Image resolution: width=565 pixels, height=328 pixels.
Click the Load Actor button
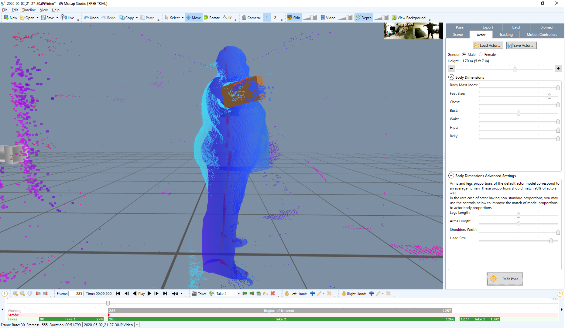(488, 45)
